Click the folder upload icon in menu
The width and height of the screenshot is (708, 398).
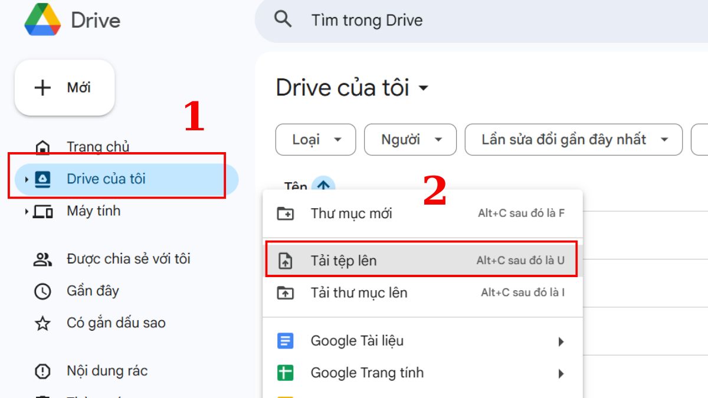point(286,292)
